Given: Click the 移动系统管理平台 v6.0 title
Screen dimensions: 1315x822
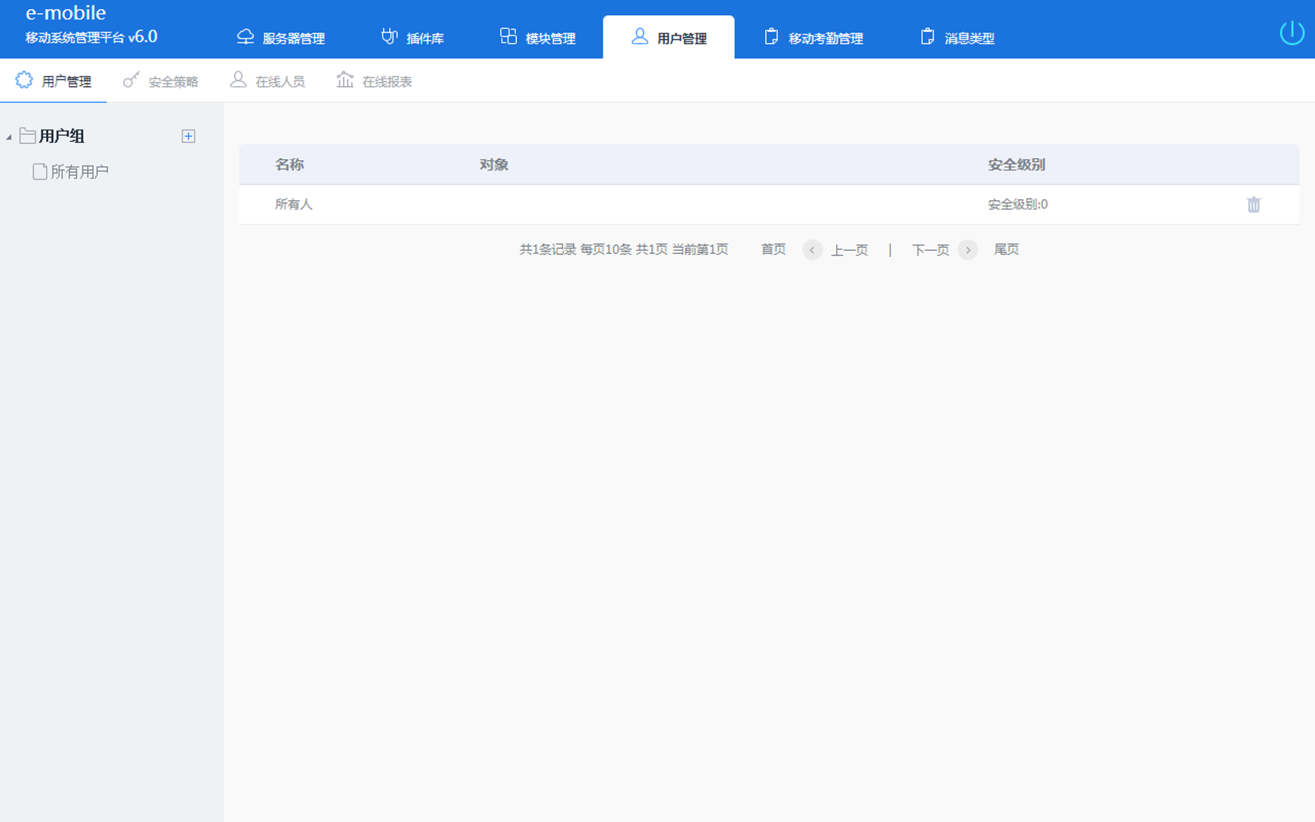Looking at the screenshot, I should (x=91, y=37).
